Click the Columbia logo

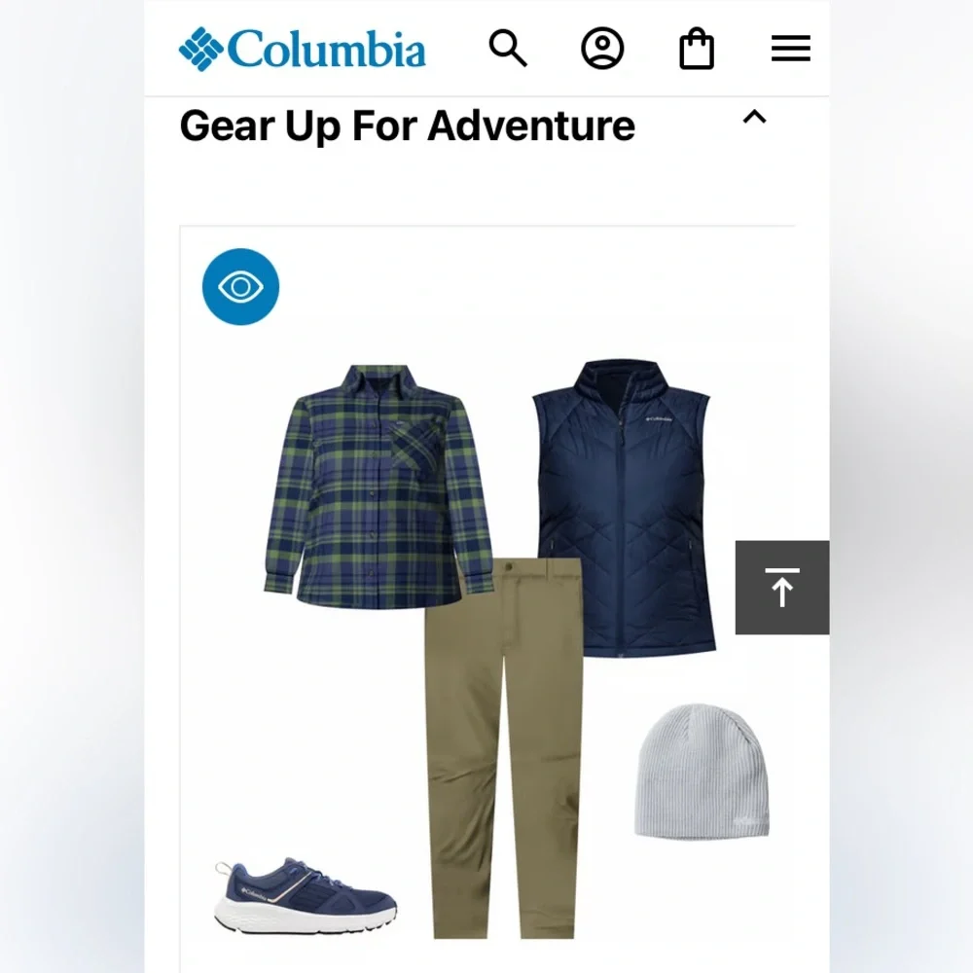[303, 49]
